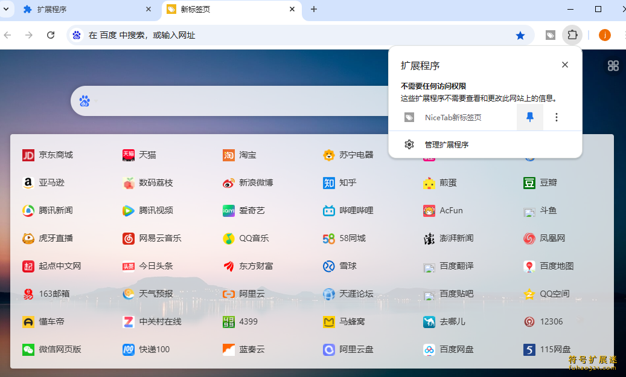Expand the tab search chevron

coord(6,9)
